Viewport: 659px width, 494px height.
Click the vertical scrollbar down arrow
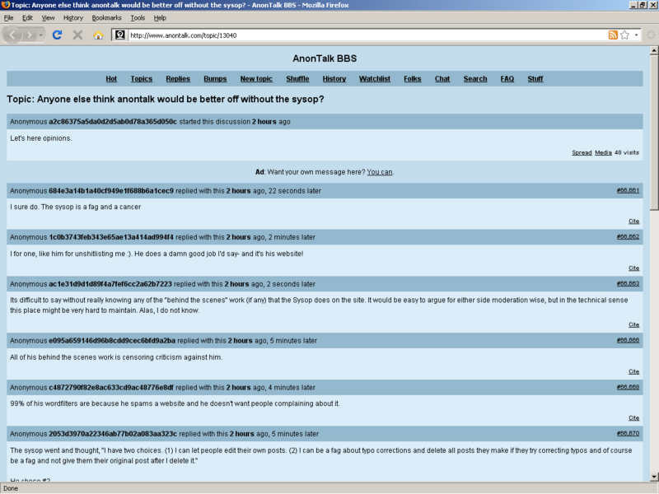click(653, 476)
